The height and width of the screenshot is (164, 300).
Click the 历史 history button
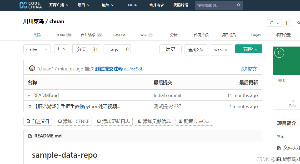pos(170,49)
